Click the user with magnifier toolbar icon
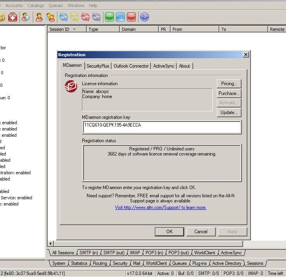The image size is (286, 277). pyautogui.click(x=25, y=17)
